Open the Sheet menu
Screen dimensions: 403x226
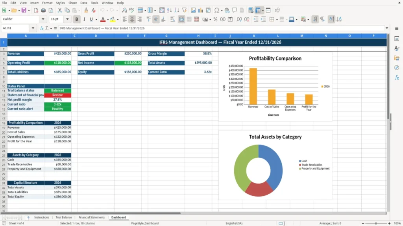click(72, 3)
